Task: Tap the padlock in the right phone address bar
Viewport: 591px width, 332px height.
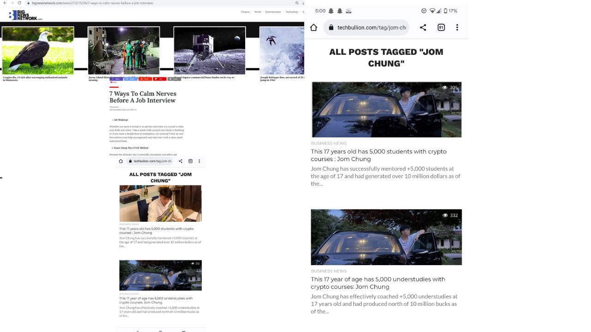Action: point(331,28)
